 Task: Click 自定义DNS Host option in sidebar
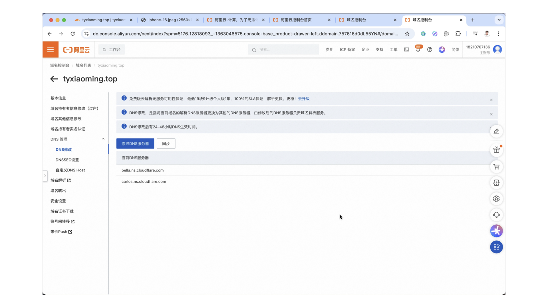[x=70, y=170]
